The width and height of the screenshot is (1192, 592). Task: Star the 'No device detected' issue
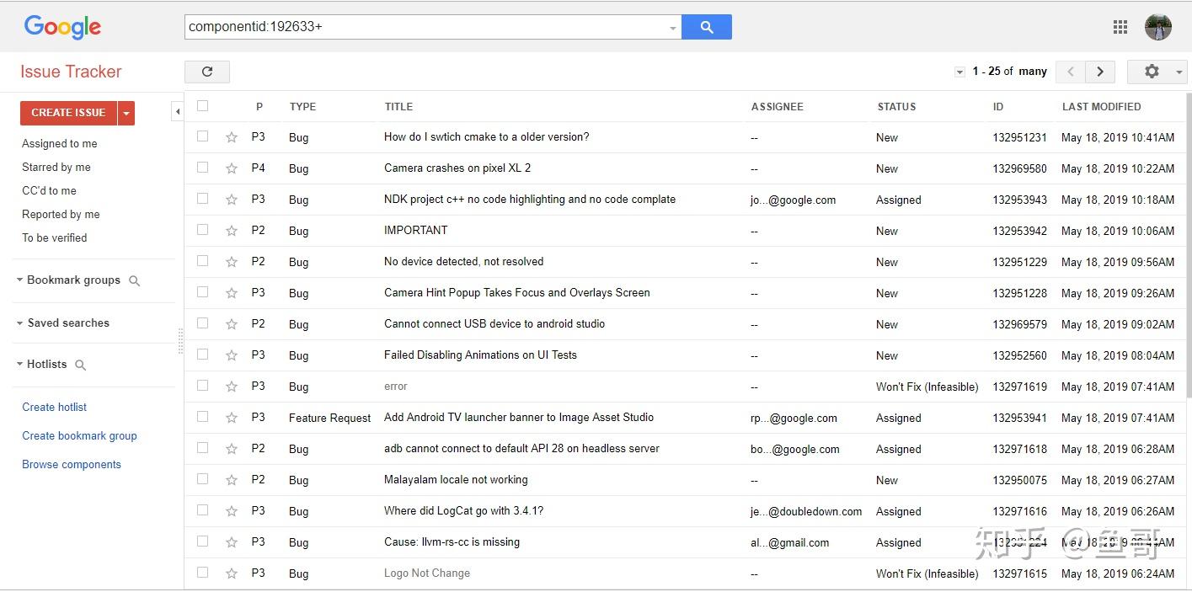tap(232, 262)
